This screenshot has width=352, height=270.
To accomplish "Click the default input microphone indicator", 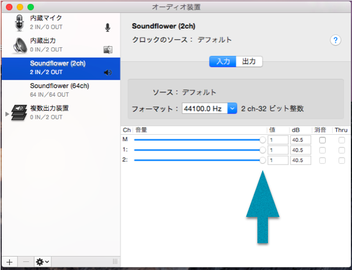I will point(108,27).
